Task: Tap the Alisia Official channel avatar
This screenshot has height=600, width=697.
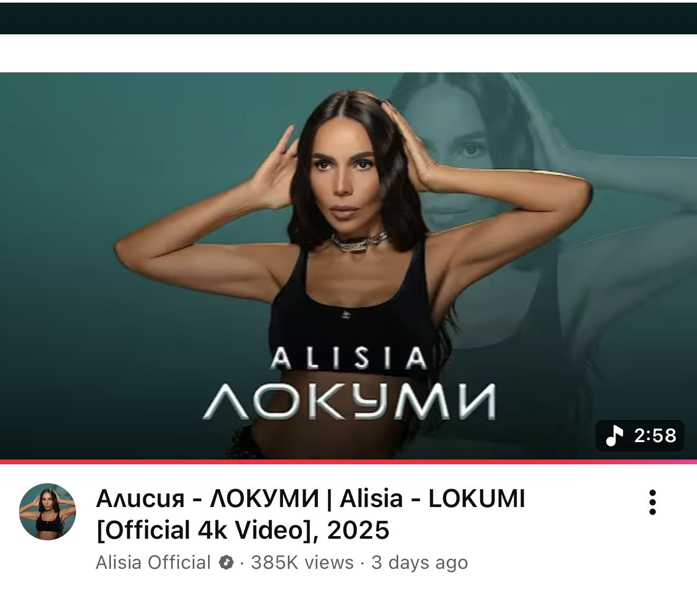Action: 48,512
